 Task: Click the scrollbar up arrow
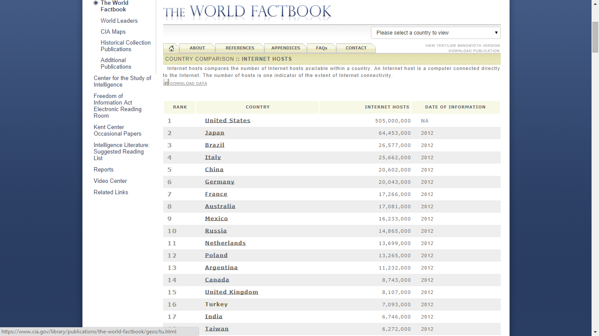pyautogui.click(x=595, y=4)
